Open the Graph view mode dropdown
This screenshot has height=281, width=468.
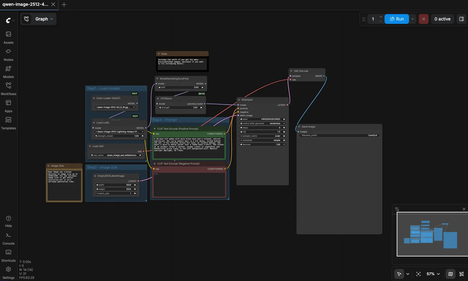[x=39, y=19]
